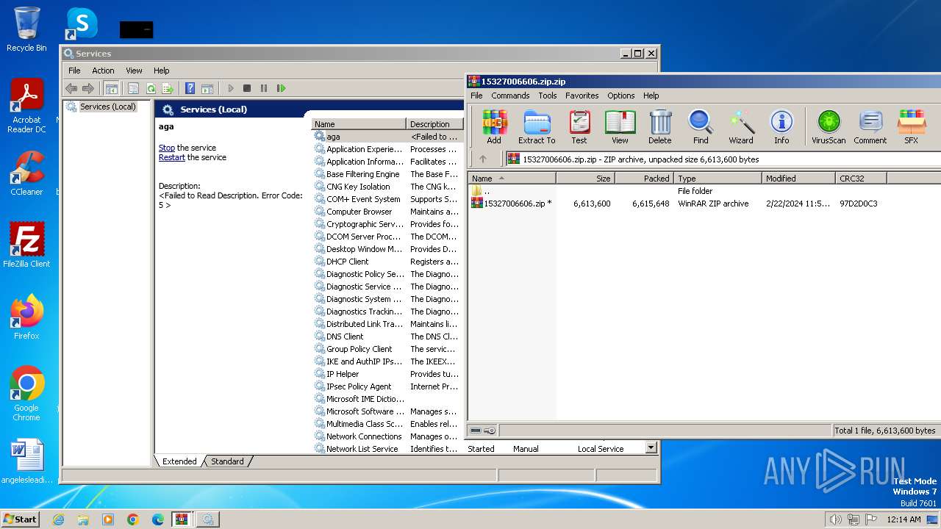The width and height of the screenshot is (941, 529).
Task: Open the Options menu in WinRAR
Action: click(x=620, y=96)
